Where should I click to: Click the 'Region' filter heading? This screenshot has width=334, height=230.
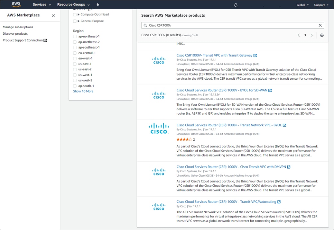(x=78, y=31)
